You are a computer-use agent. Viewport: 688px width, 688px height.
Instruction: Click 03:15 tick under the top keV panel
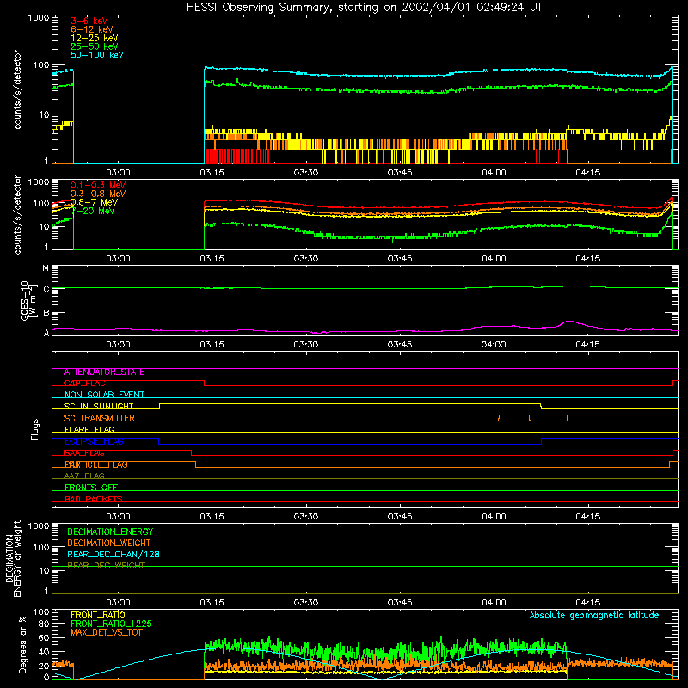click(x=212, y=173)
